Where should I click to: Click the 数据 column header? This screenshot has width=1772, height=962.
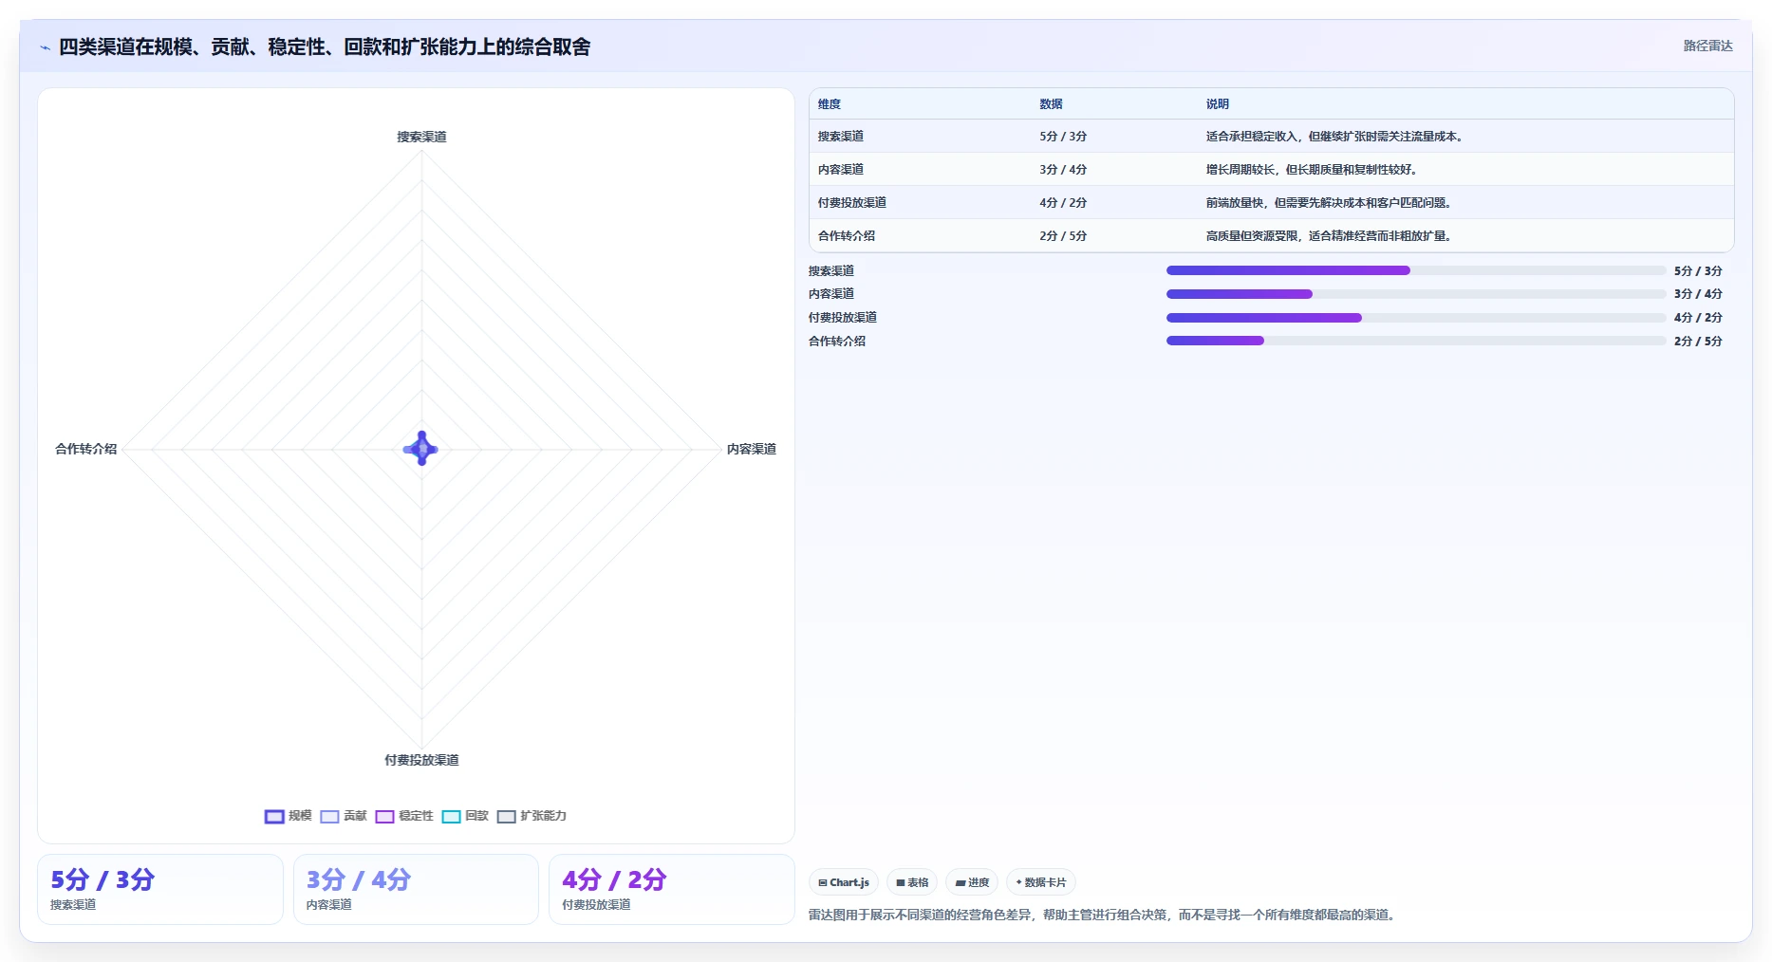1051,104
